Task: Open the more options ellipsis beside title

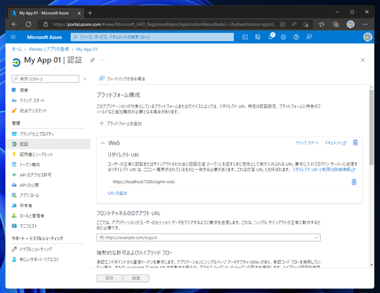Action: tap(103, 60)
